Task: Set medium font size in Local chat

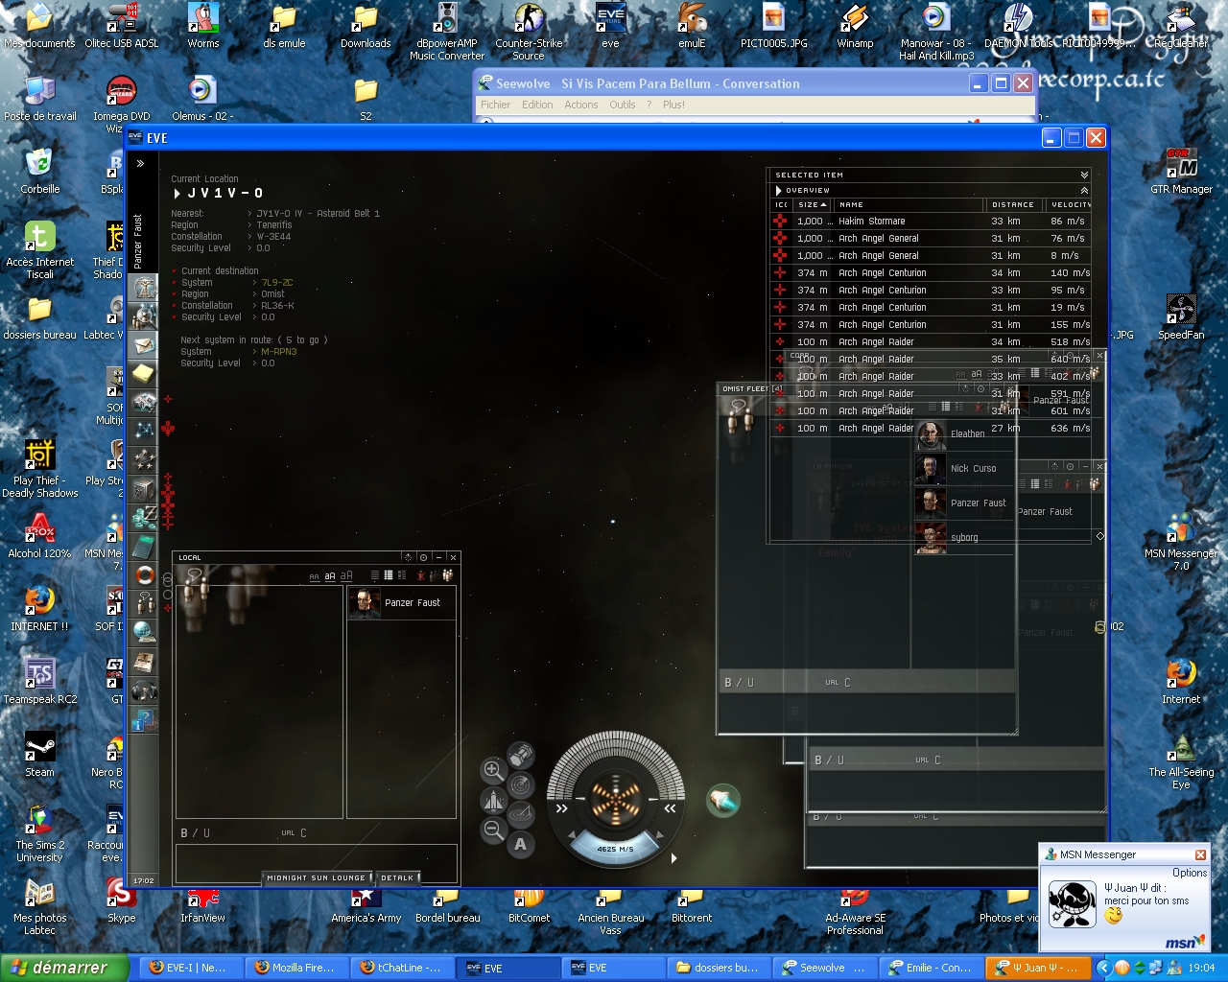Action: (x=330, y=576)
